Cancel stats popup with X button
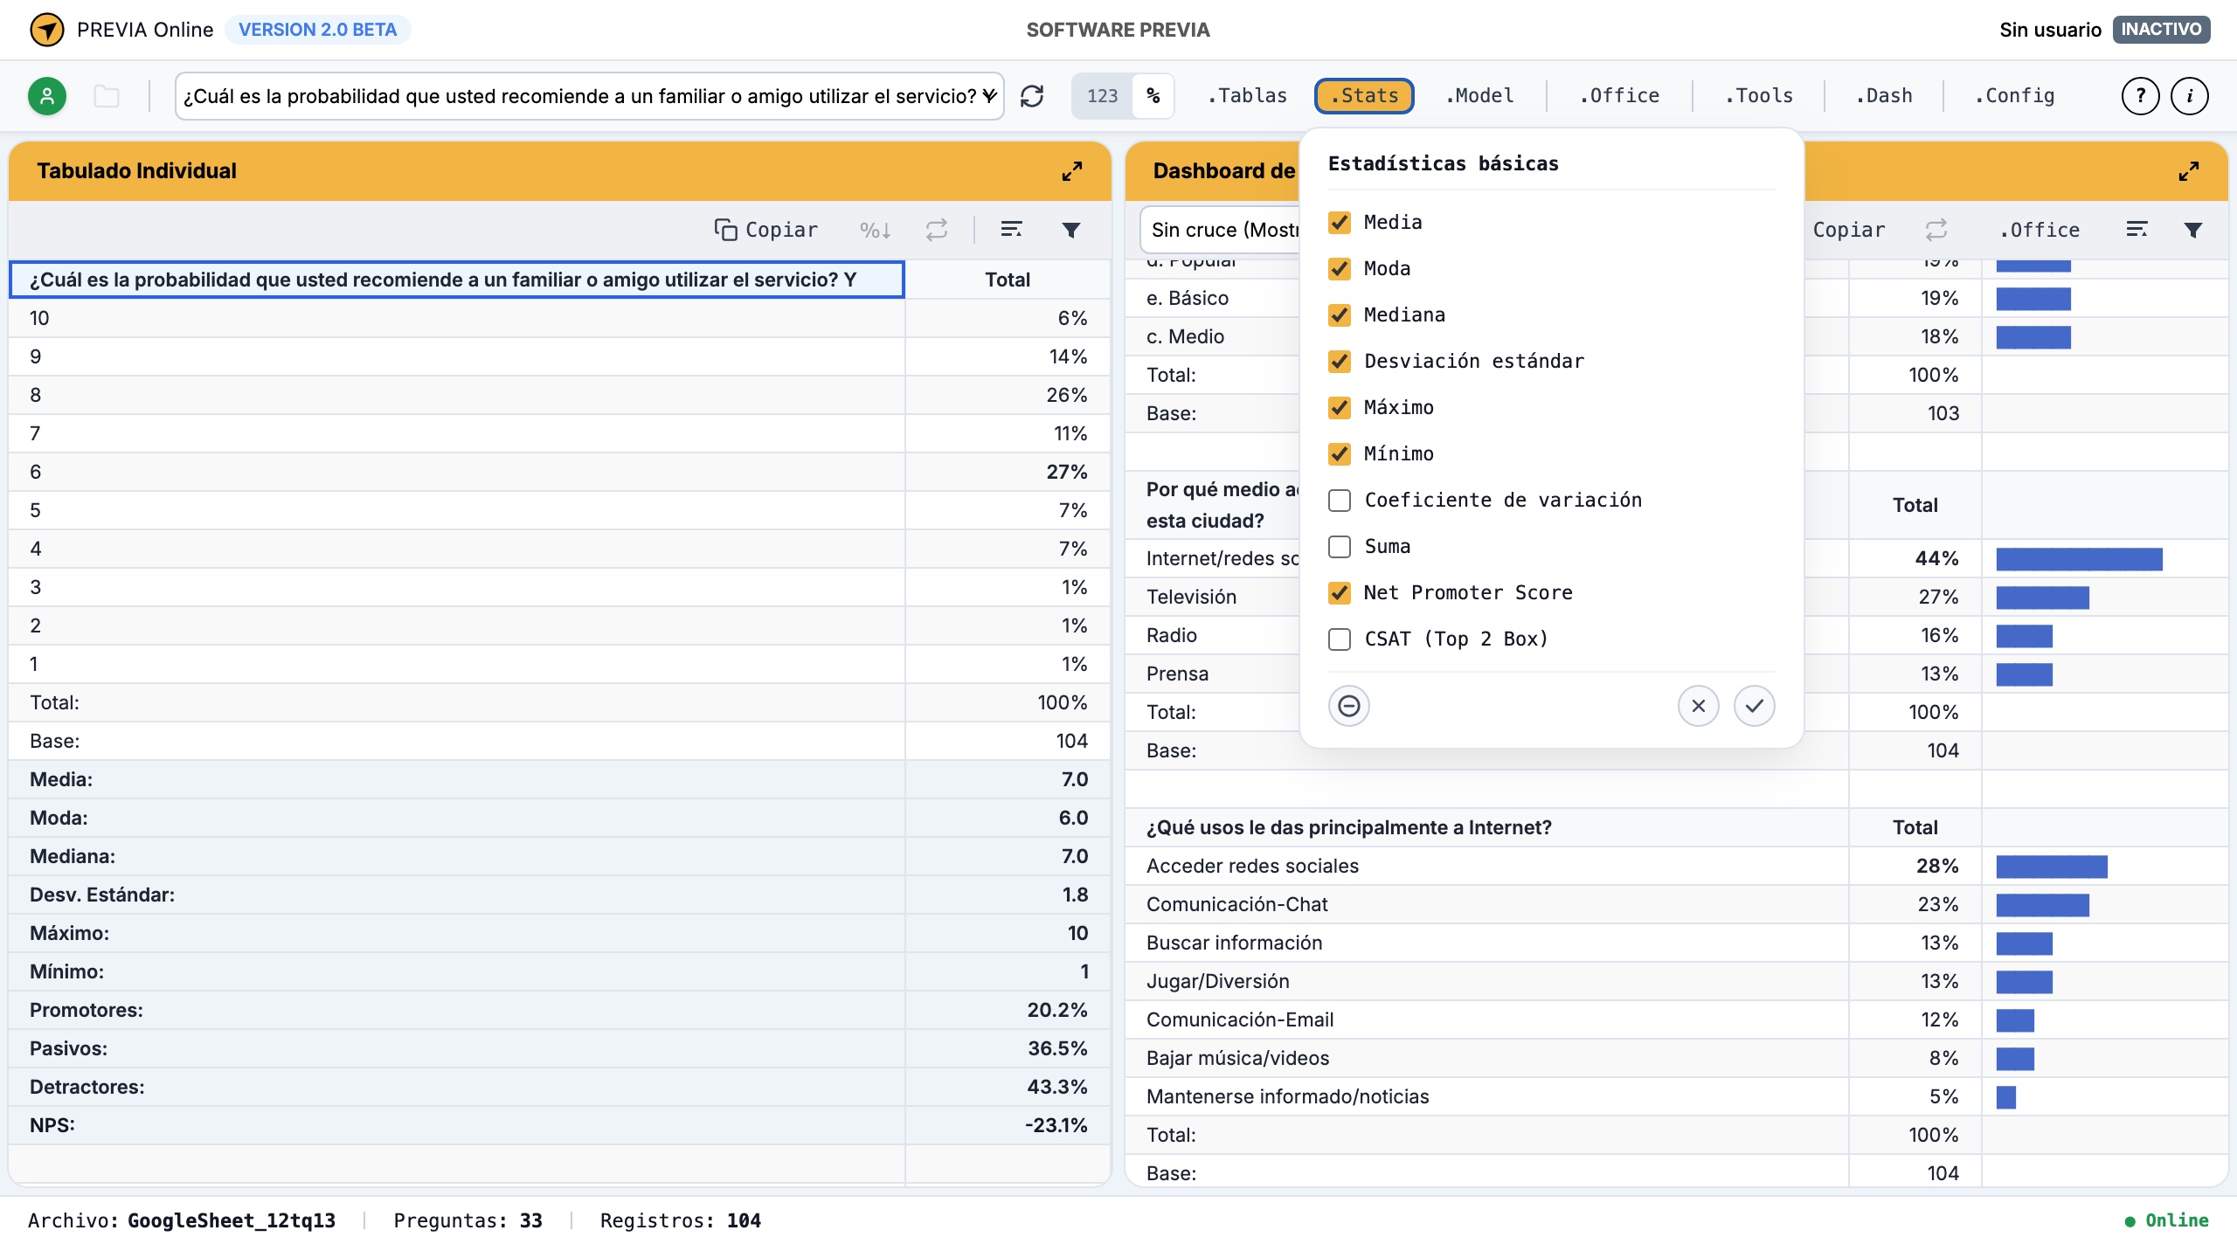The width and height of the screenshot is (2237, 1244). point(1699,706)
